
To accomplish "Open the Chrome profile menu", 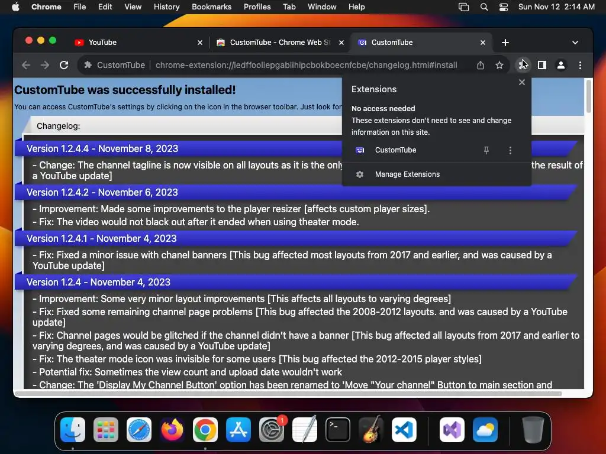I will (x=561, y=65).
